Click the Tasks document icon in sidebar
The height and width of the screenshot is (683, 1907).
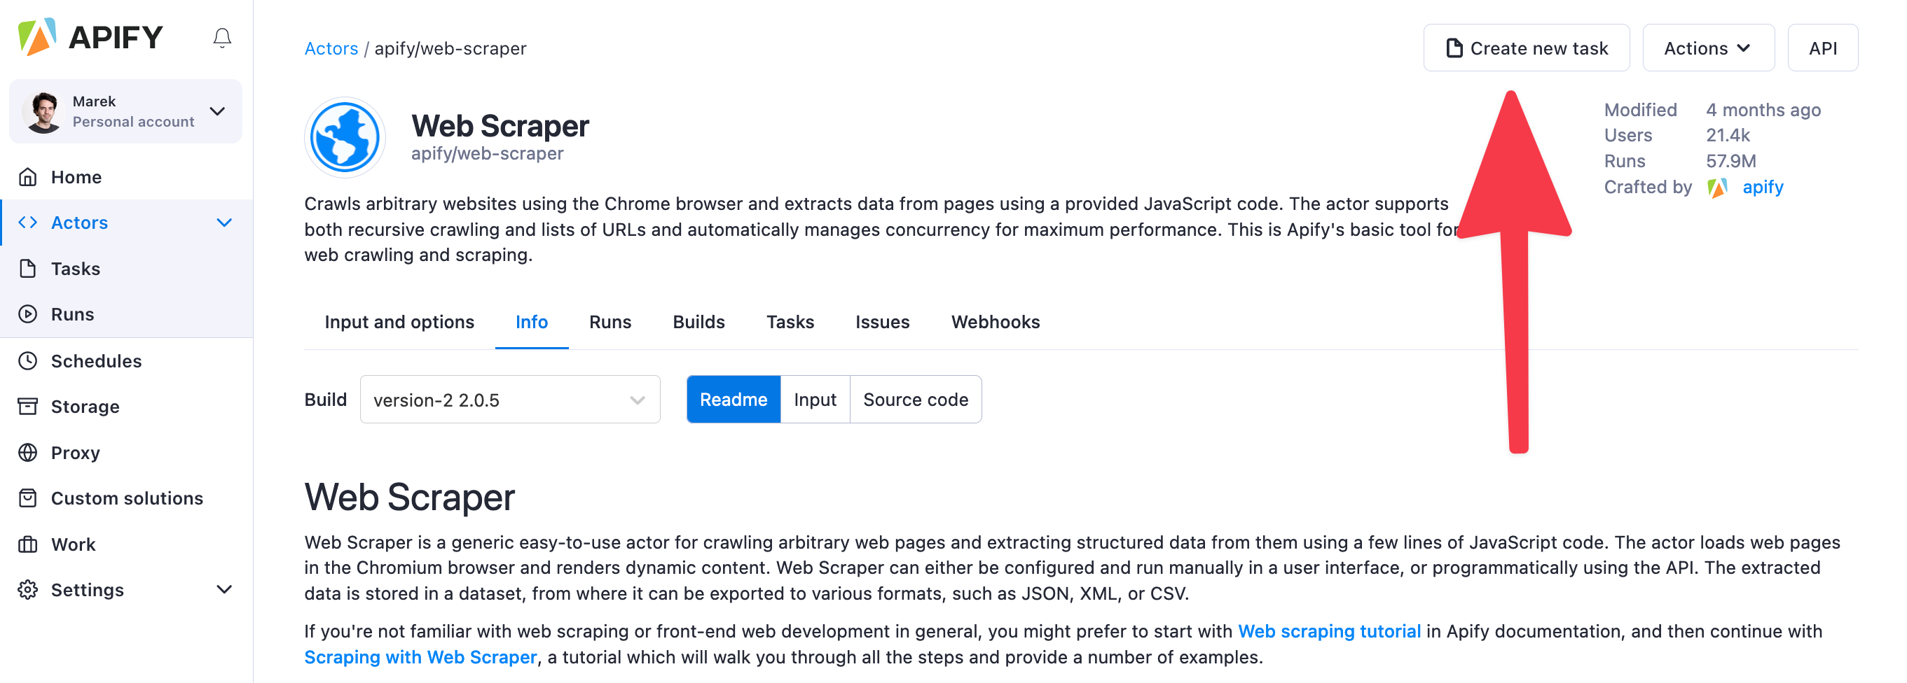coord(28,268)
